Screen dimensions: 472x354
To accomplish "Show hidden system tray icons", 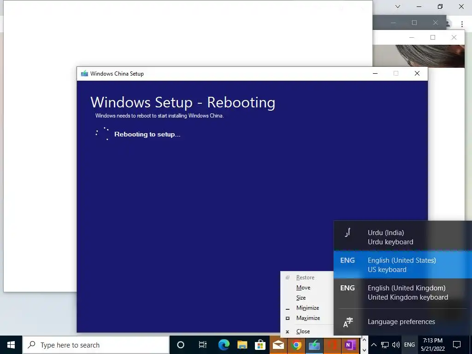I will [373, 345].
